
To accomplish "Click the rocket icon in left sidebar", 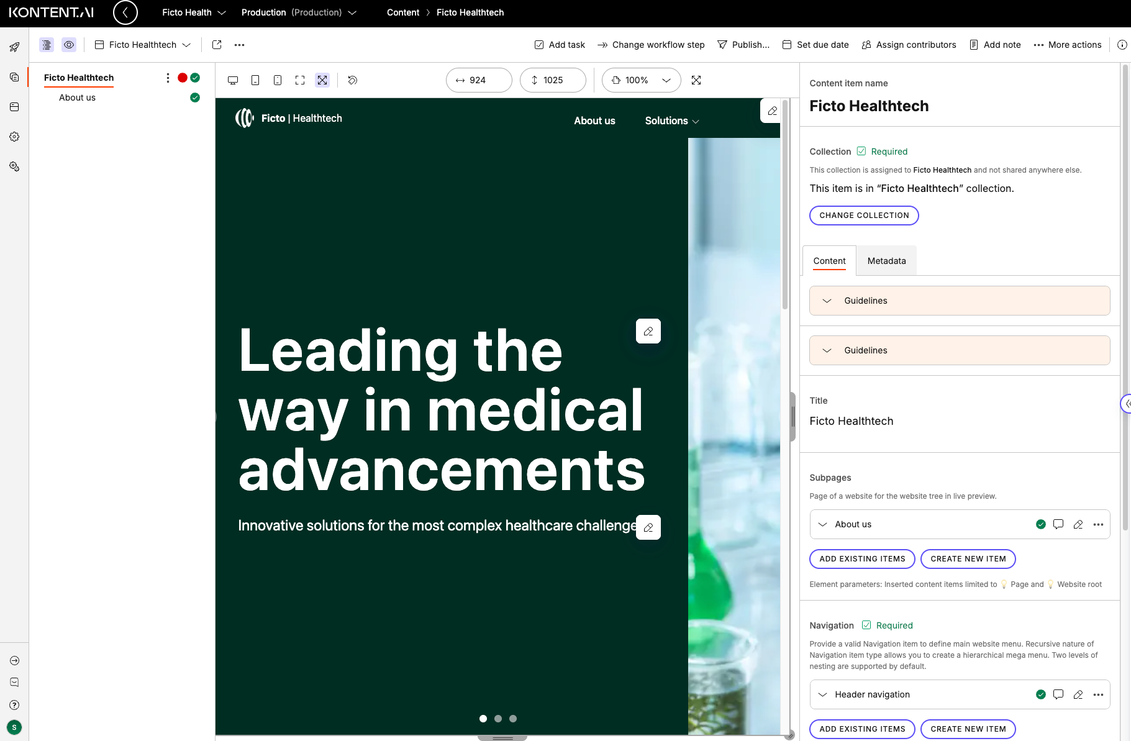I will coord(14,47).
